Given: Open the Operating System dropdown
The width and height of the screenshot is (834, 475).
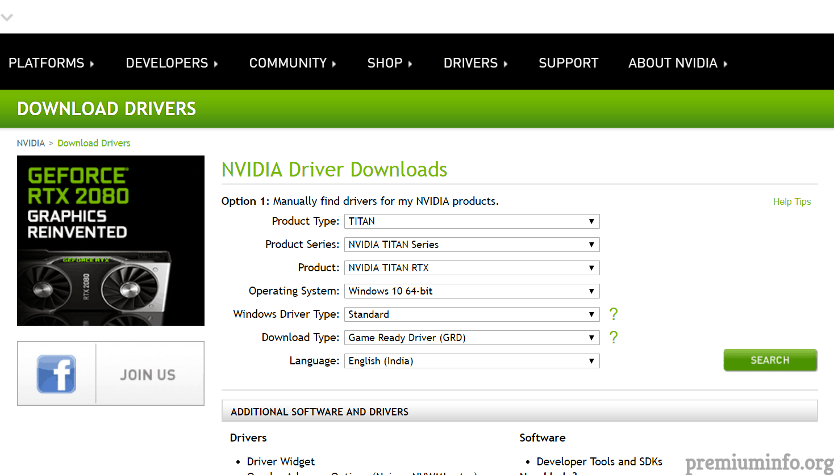Looking at the screenshot, I should pos(472,291).
